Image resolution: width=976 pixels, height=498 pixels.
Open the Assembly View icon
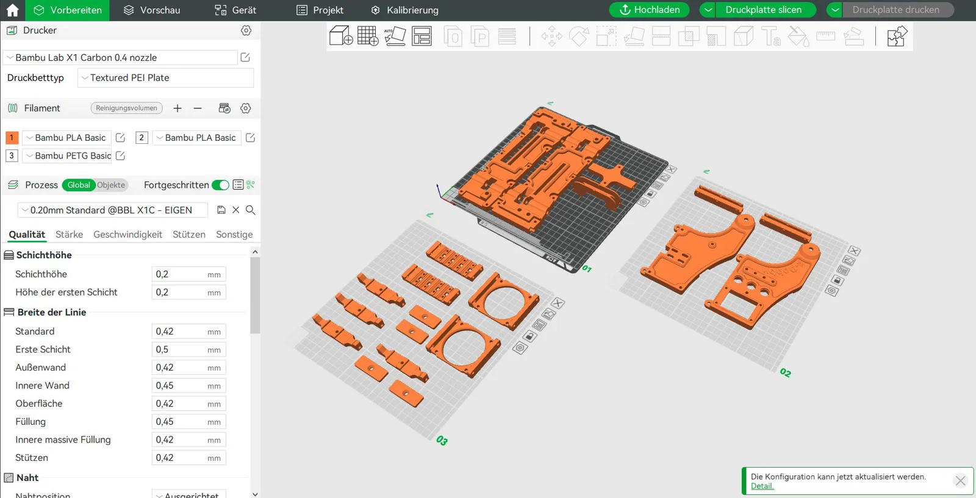[897, 37]
